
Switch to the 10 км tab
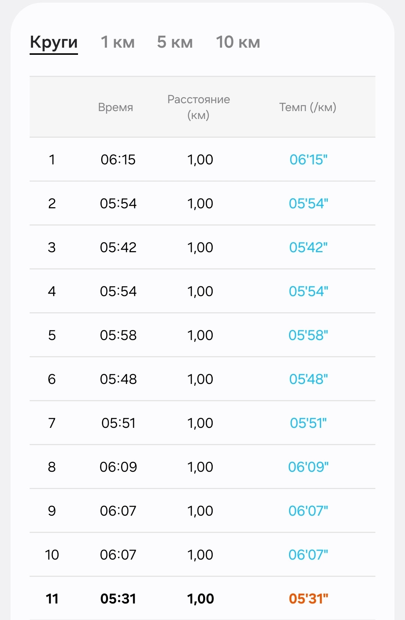pos(238,42)
